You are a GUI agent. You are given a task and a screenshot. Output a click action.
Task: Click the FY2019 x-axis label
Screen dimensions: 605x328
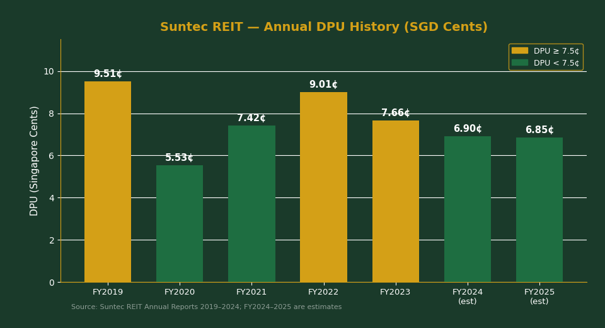(x=108, y=292)
